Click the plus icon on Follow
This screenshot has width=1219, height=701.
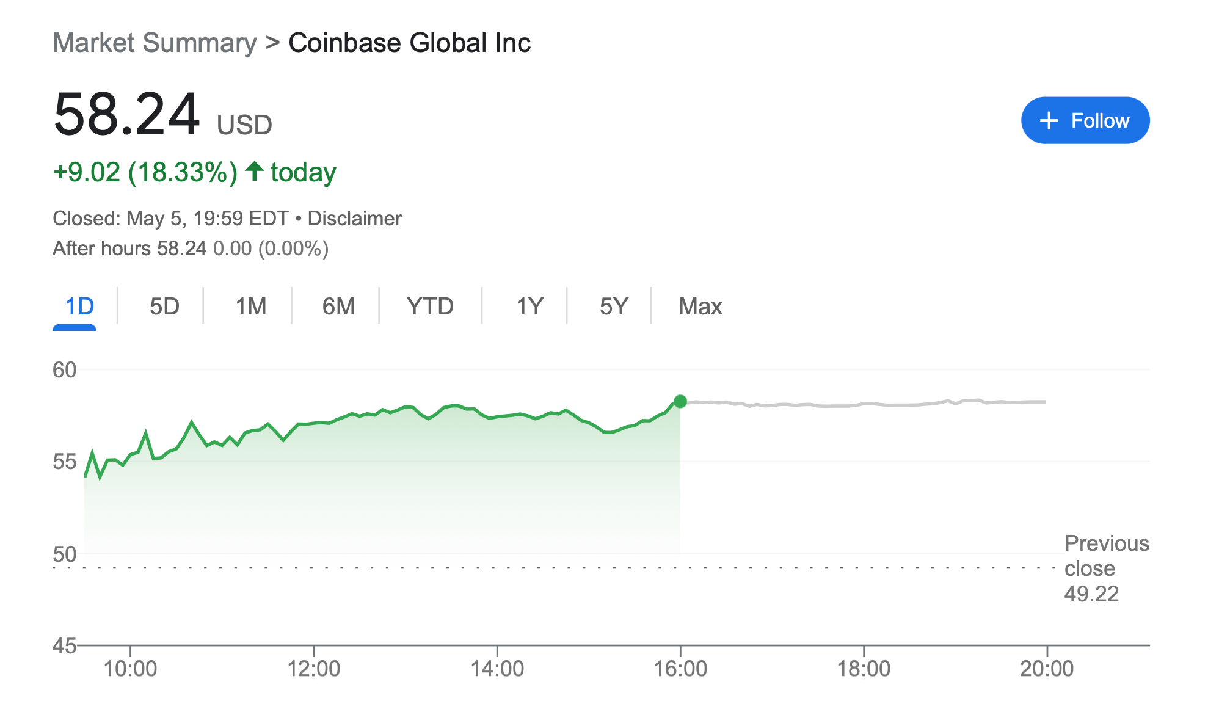(x=1049, y=120)
